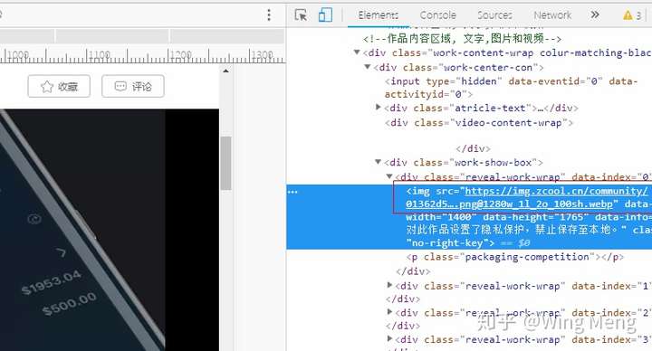Click the 收藏 favorite button
The width and height of the screenshot is (652, 351).
coord(59,87)
